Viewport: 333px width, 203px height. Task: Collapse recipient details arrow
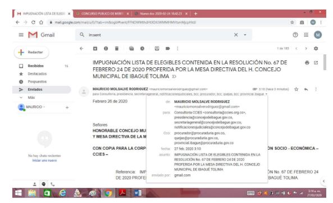click(266, 94)
